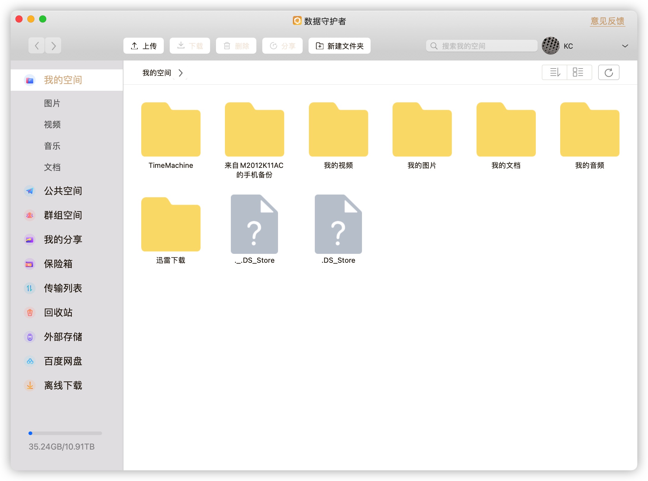This screenshot has height=481, width=648.
Task: Click the refresh icon button
Action: click(608, 72)
